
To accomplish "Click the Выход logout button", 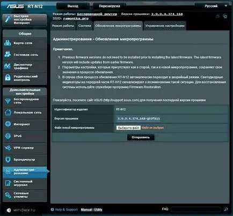I will click(73, 6).
